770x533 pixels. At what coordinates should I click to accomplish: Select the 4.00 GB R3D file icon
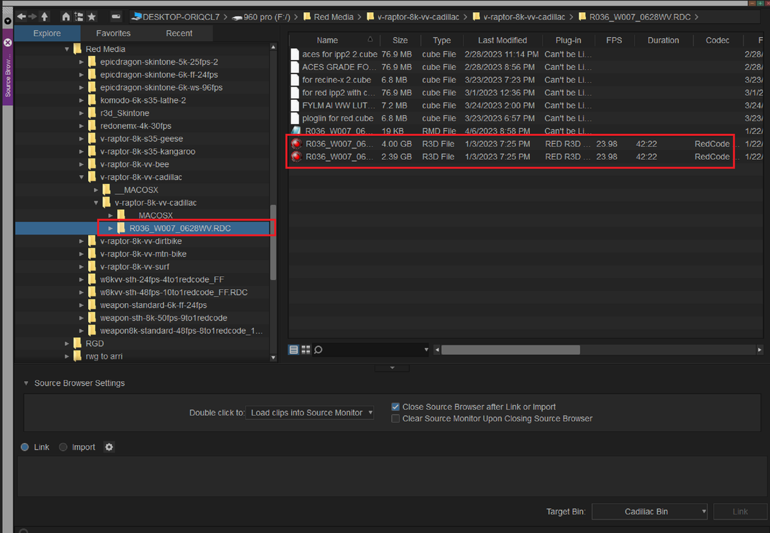click(x=296, y=144)
